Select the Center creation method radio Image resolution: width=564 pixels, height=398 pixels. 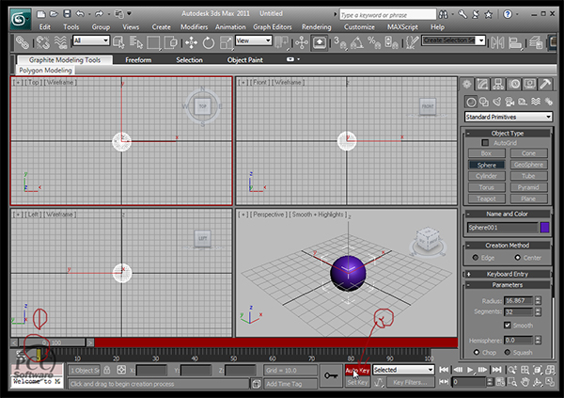click(518, 258)
